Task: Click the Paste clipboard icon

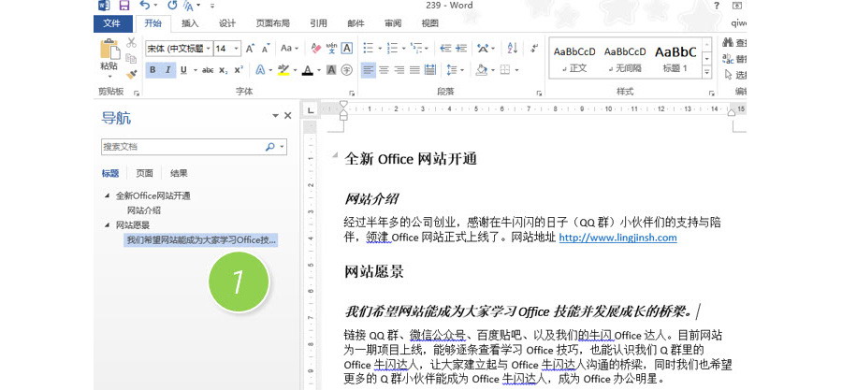Action: (109, 49)
